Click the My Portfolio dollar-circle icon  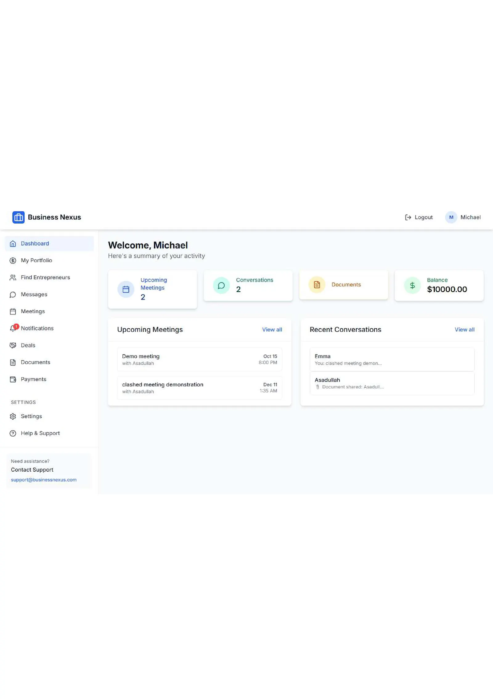tap(13, 260)
